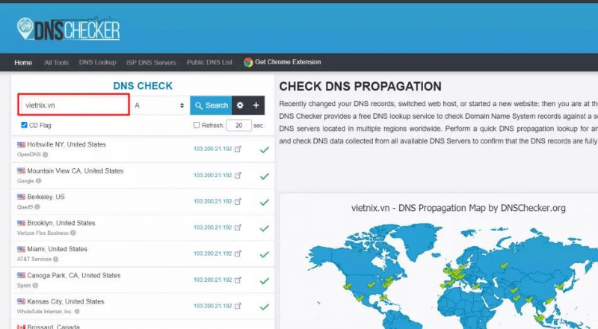Click external link icon in Canoga Park row
Image resolution: width=598 pixels, height=329 pixels.
[238, 280]
